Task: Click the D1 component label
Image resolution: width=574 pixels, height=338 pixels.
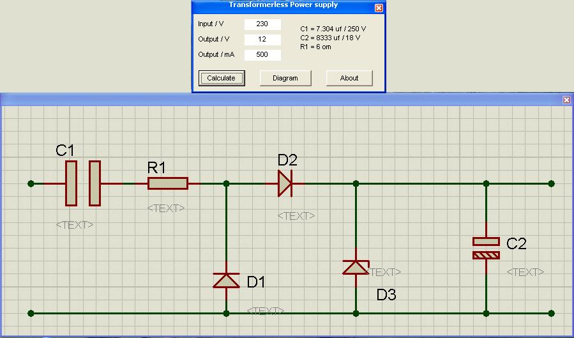Action: [x=256, y=282]
